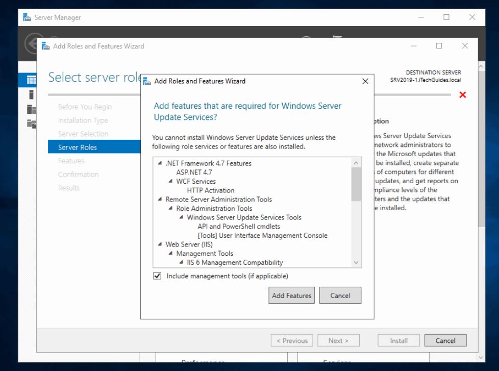Screen dimensions: 499x371
Task: Click Add Features button
Action: (291, 295)
